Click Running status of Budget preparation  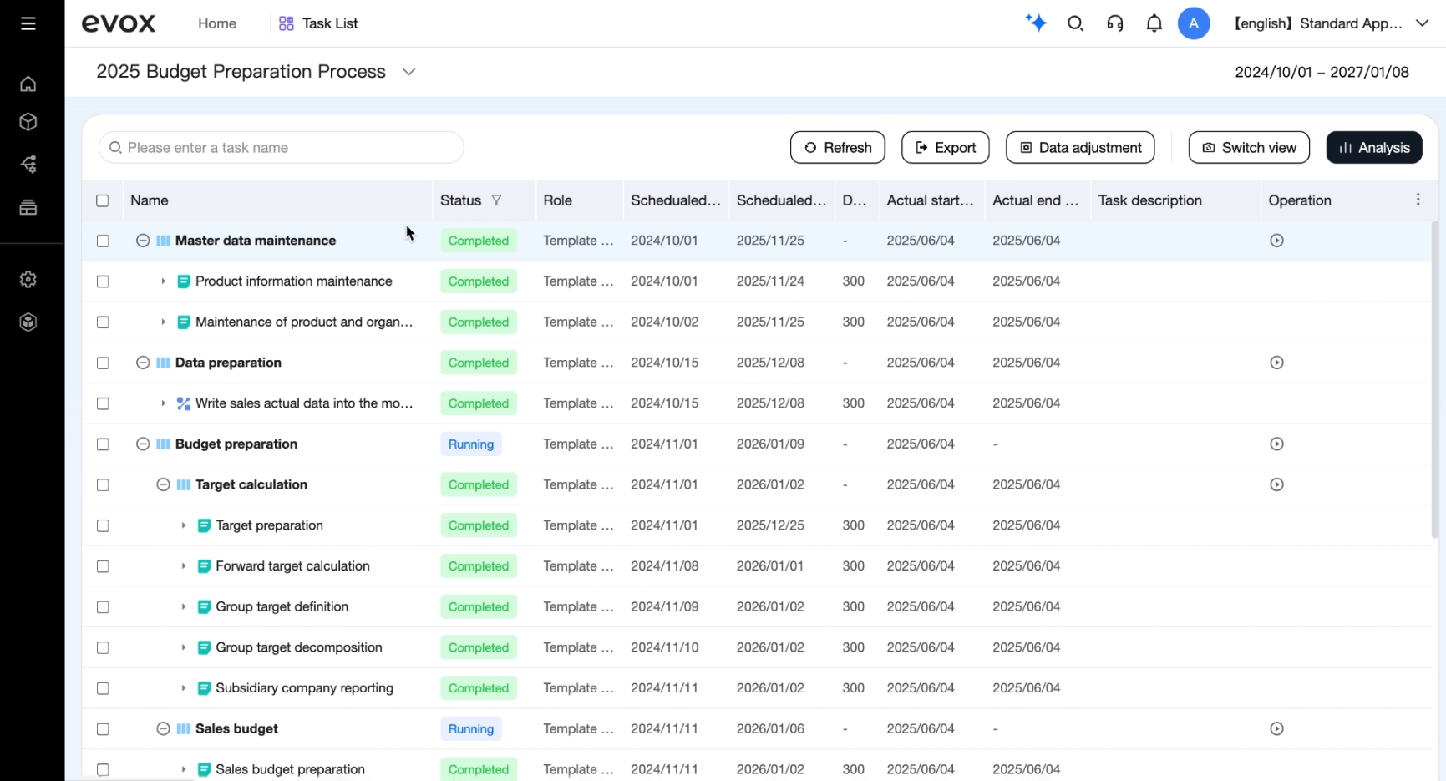[x=471, y=444]
